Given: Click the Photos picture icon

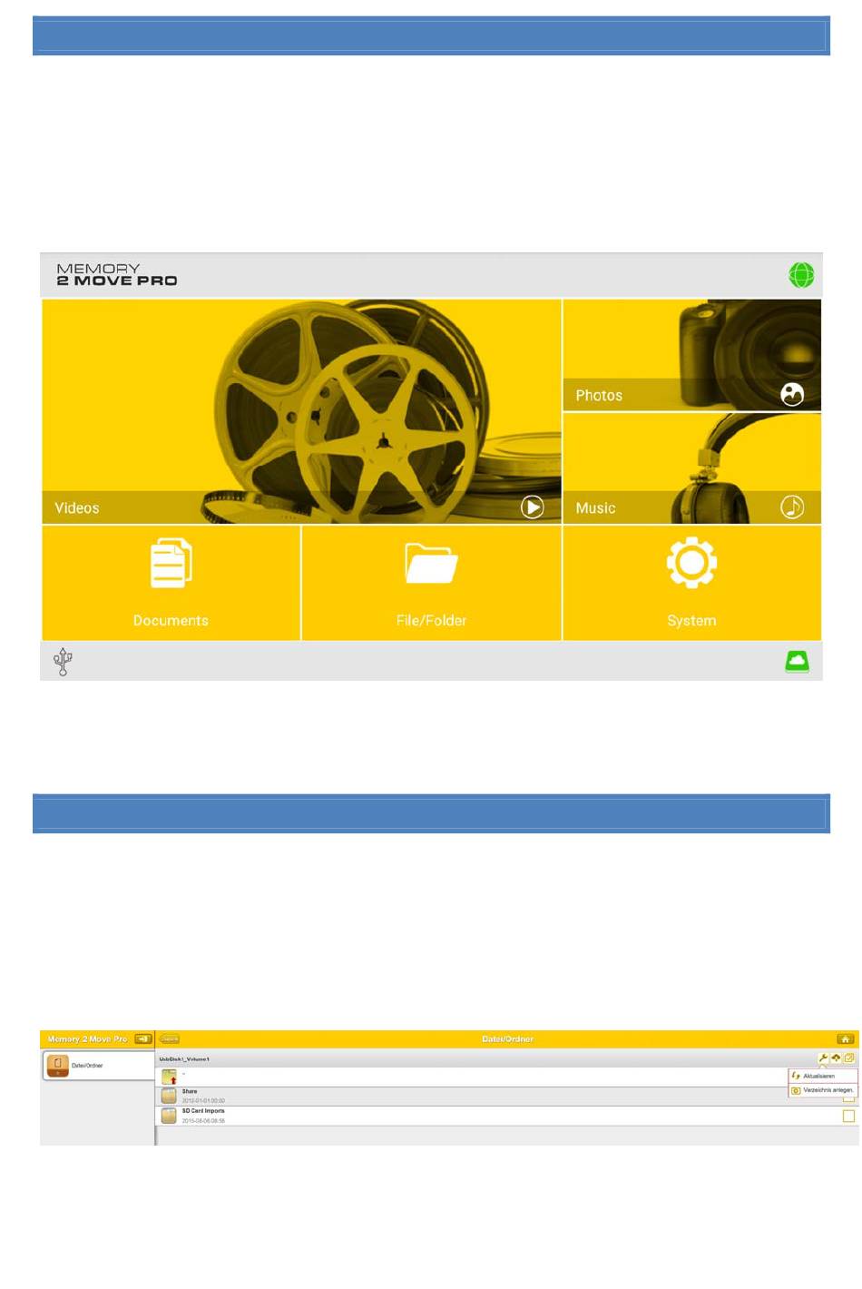Looking at the screenshot, I should click(x=792, y=395).
